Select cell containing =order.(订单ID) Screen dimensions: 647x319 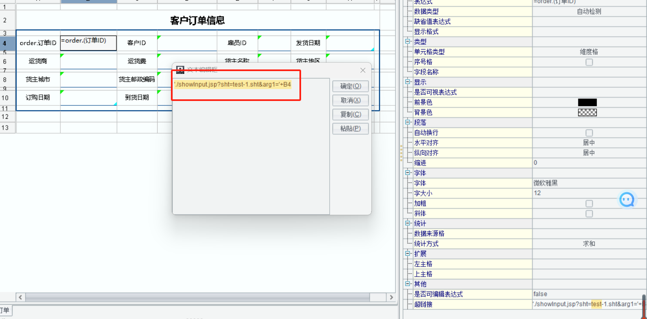tap(89, 43)
